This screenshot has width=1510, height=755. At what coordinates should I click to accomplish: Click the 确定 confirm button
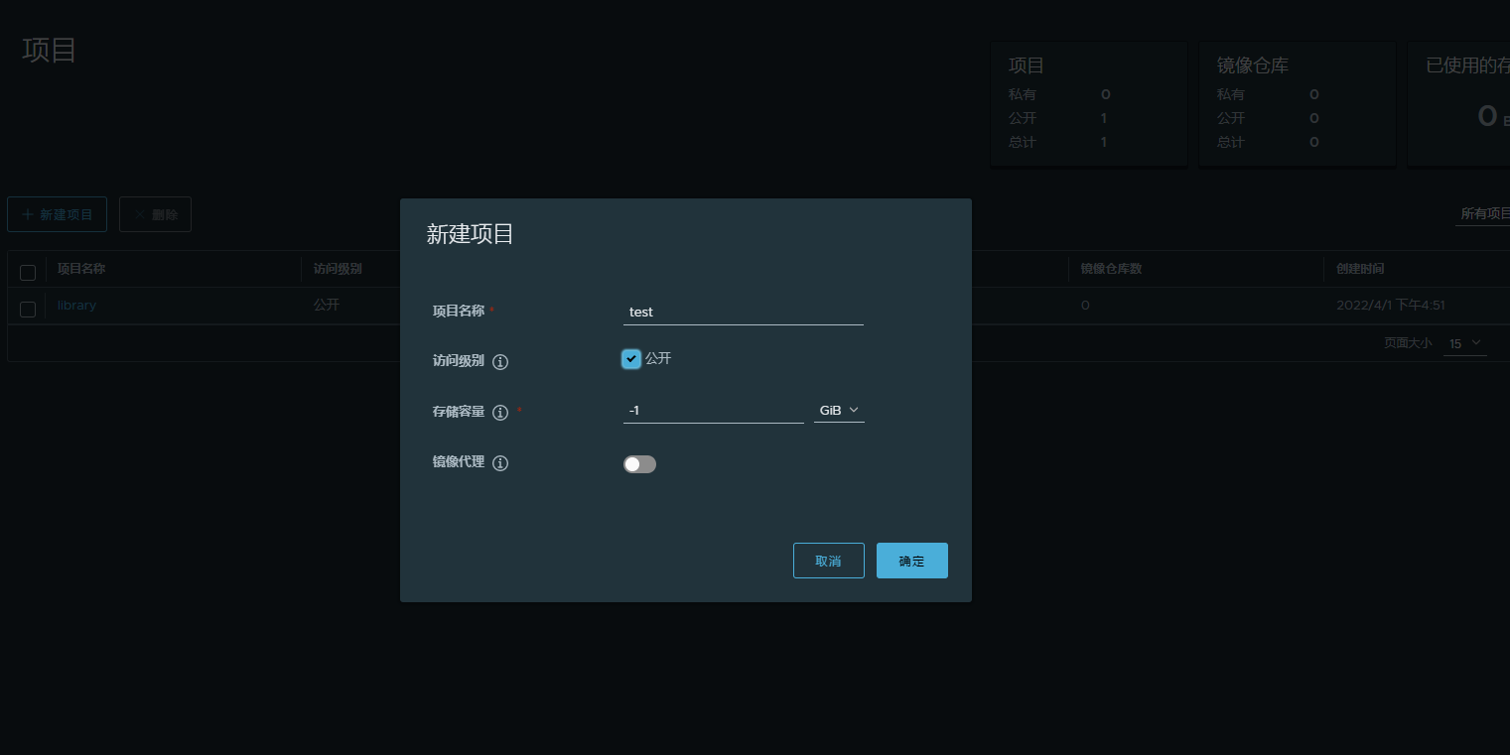click(x=912, y=561)
